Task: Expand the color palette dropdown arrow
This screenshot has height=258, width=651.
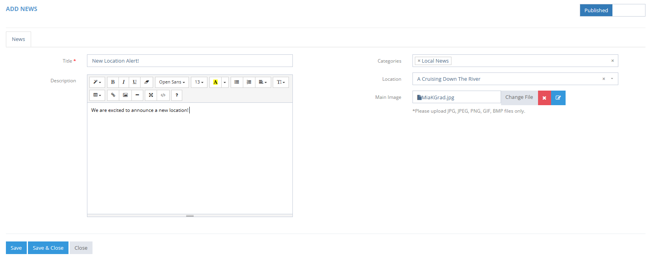Action: [225, 82]
